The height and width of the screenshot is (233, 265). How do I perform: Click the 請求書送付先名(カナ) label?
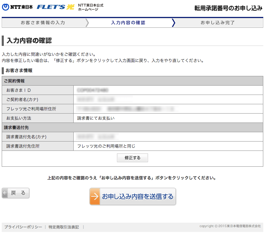click(x=26, y=137)
